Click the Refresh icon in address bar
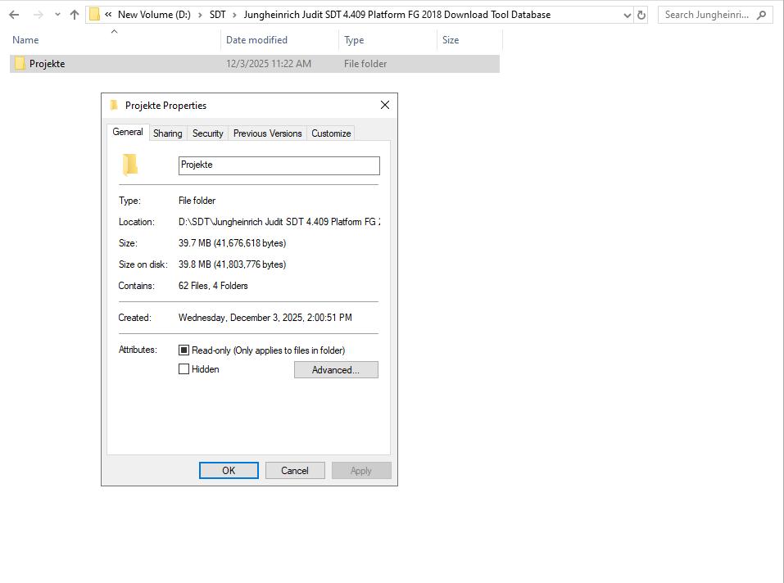 coord(641,14)
